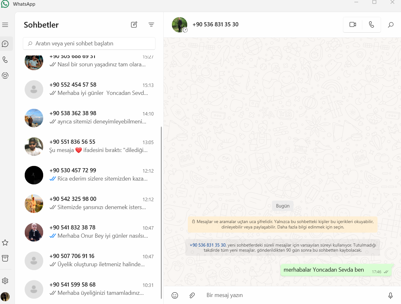Open the in-chat search magnifier
Image resolution: width=401 pixels, height=304 pixels.
(391, 24)
